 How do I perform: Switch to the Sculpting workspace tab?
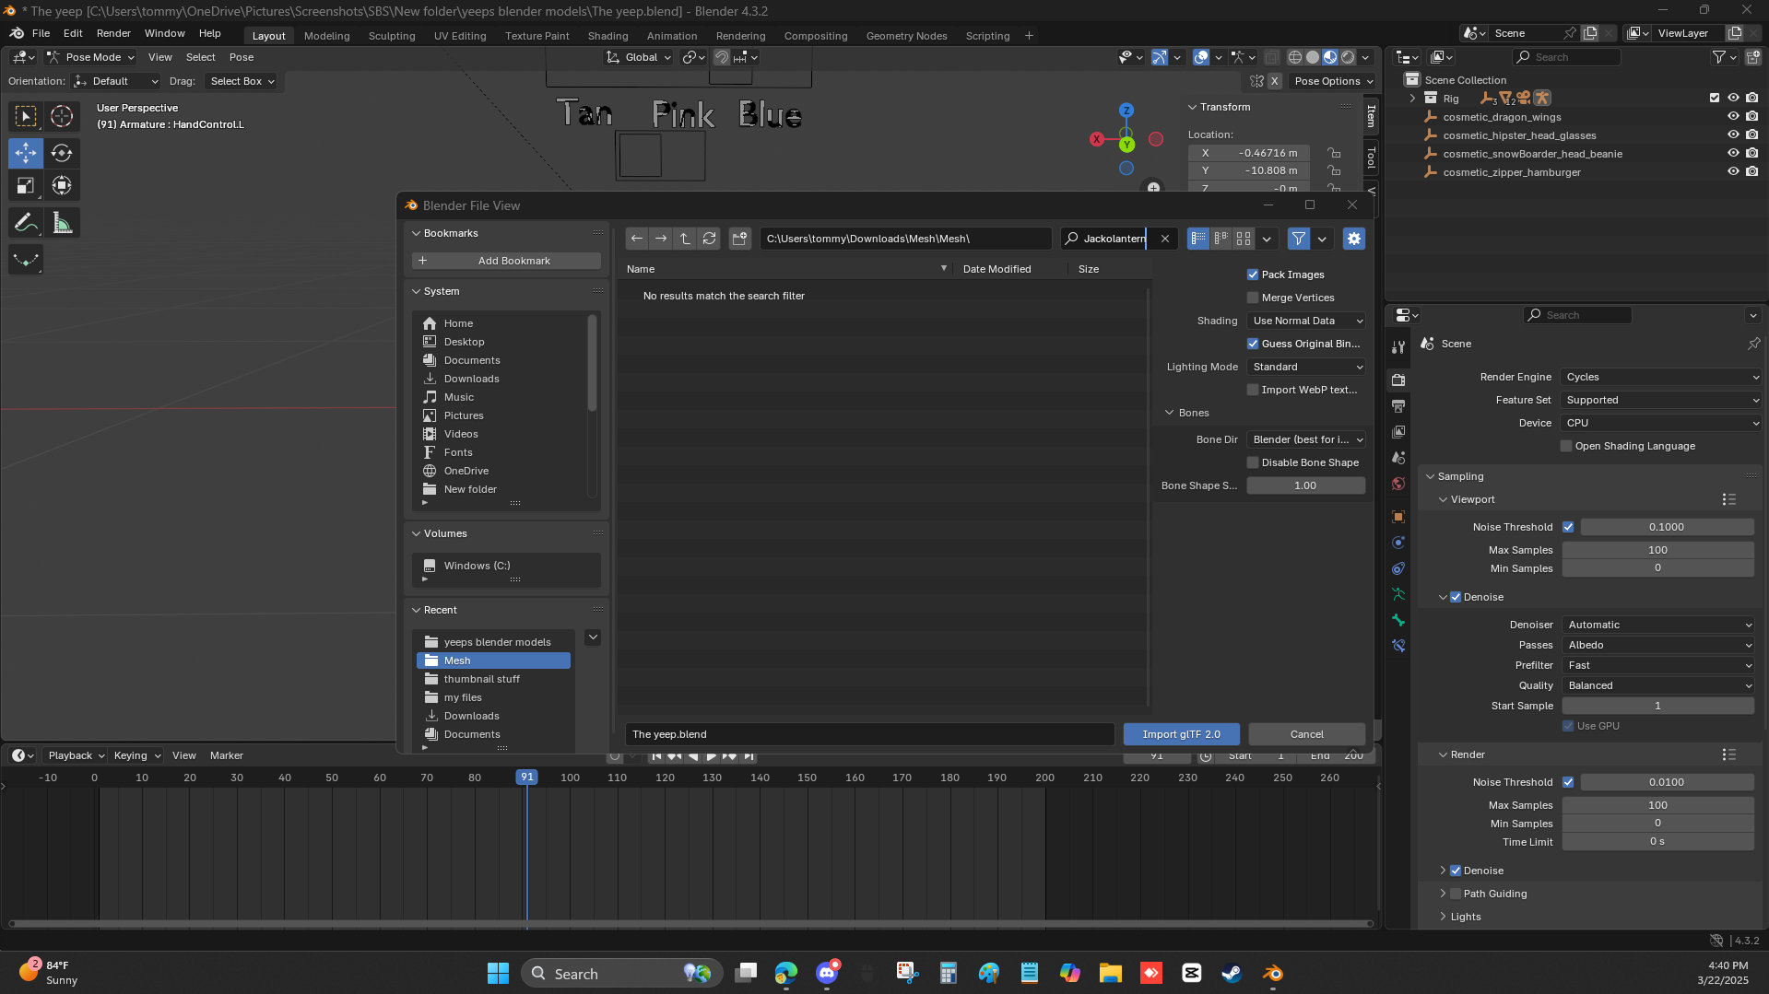(x=392, y=36)
